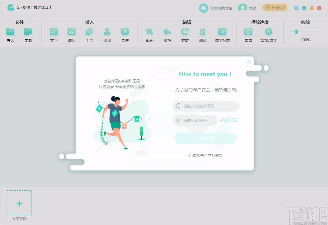
Task: Click the 欢迎来到GIF制作工具 welcome text
Action: (122, 81)
